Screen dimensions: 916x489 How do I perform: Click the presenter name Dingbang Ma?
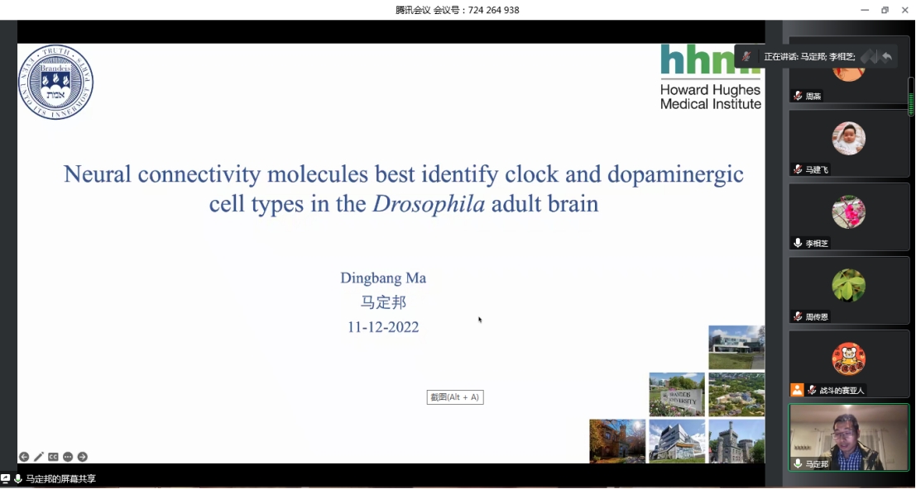(383, 278)
